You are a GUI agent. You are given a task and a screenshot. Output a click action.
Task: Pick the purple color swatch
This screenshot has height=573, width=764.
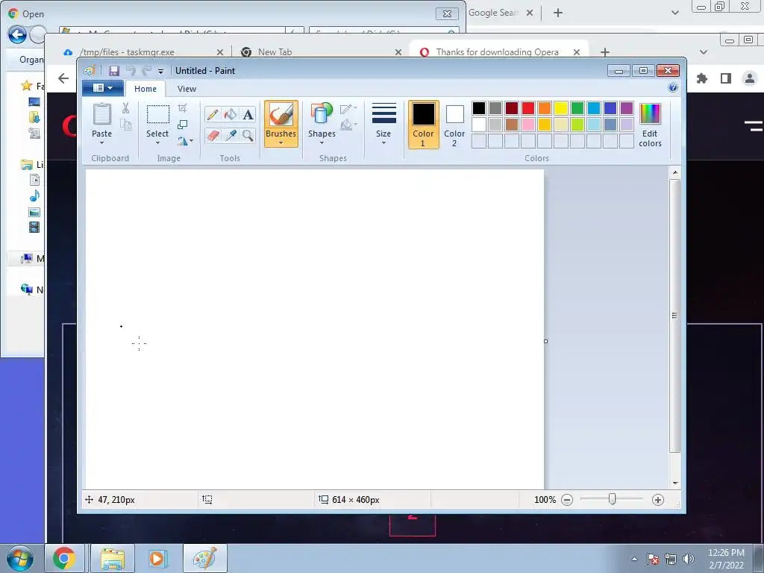(x=627, y=108)
